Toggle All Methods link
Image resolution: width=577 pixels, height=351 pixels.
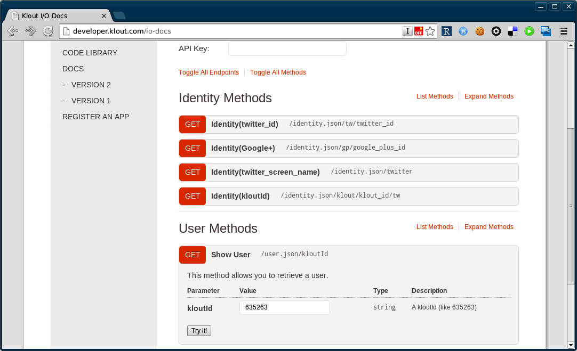pos(278,72)
